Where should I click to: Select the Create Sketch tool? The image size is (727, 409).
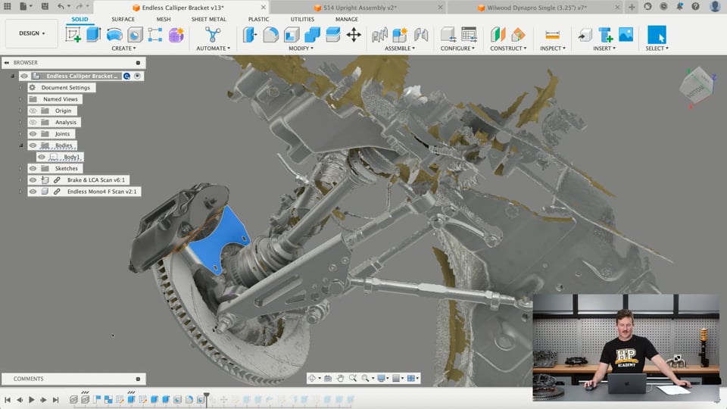[73, 35]
